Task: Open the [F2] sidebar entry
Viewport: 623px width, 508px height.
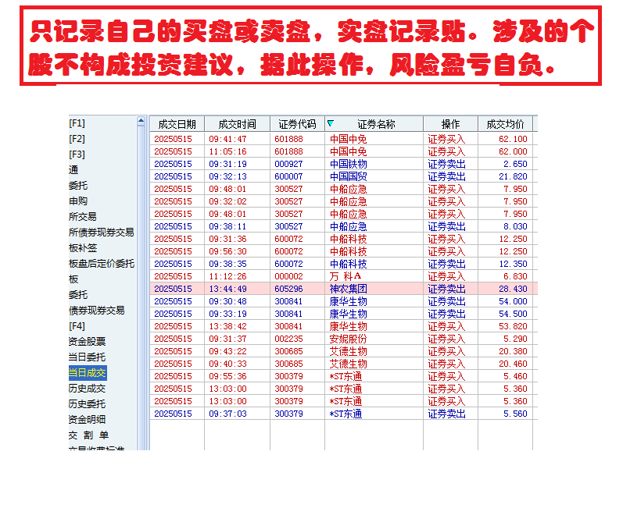Action: tap(77, 139)
